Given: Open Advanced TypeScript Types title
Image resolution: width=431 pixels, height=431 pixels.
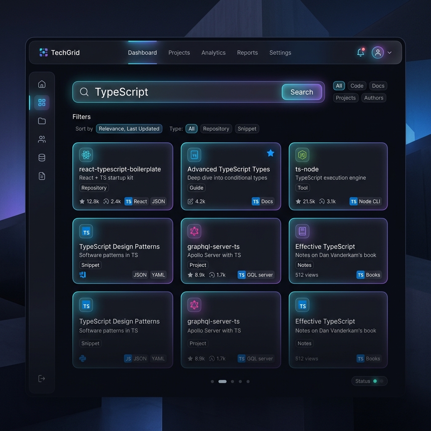Looking at the screenshot, I should (229, 169).
